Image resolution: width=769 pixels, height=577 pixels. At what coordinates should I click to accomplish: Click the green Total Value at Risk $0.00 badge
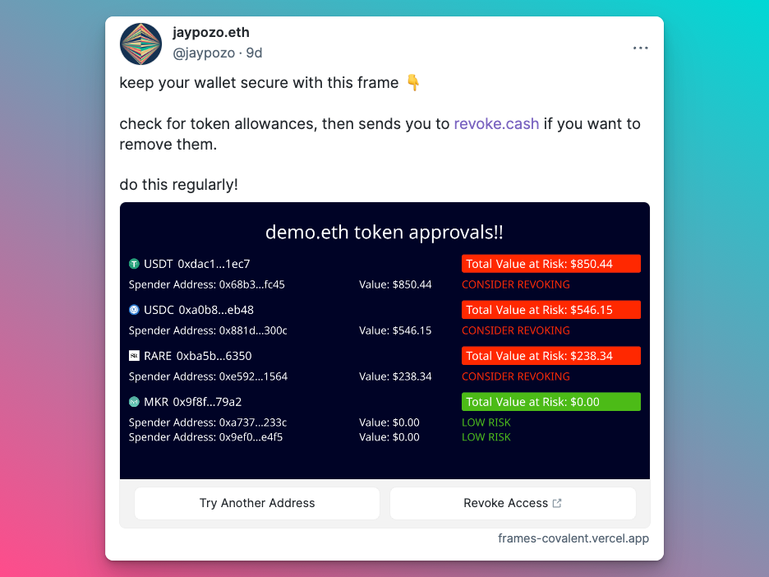[550, 402]
